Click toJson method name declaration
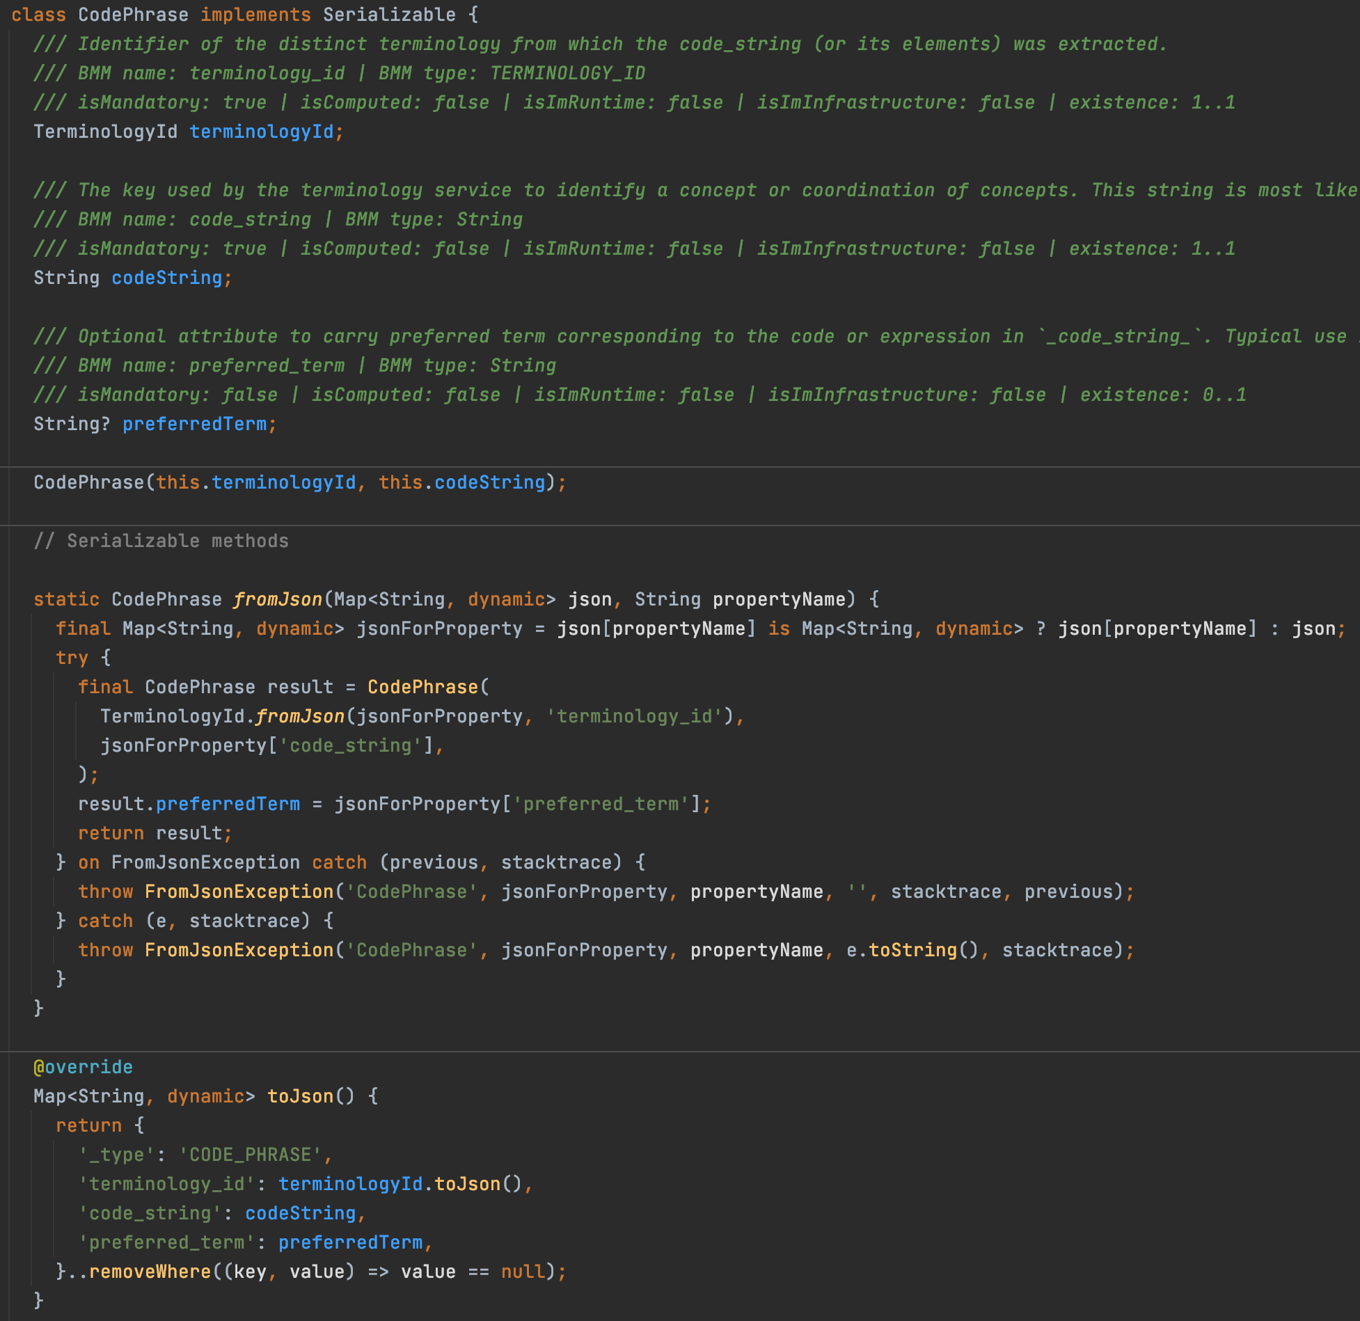The image size is (1360, 1321). pyautogui.click(x=300, y=1096)
